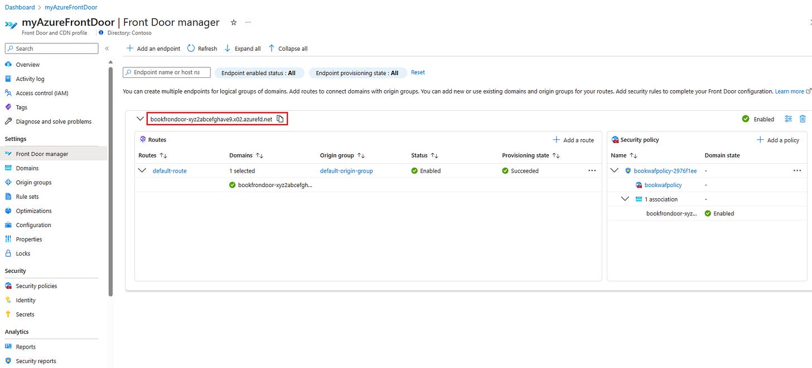Collapse the bookwafpolicy-2976f1ee security policy row

click(615, 170)
